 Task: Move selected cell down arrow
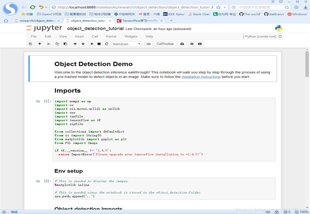[x=83, y=44]
